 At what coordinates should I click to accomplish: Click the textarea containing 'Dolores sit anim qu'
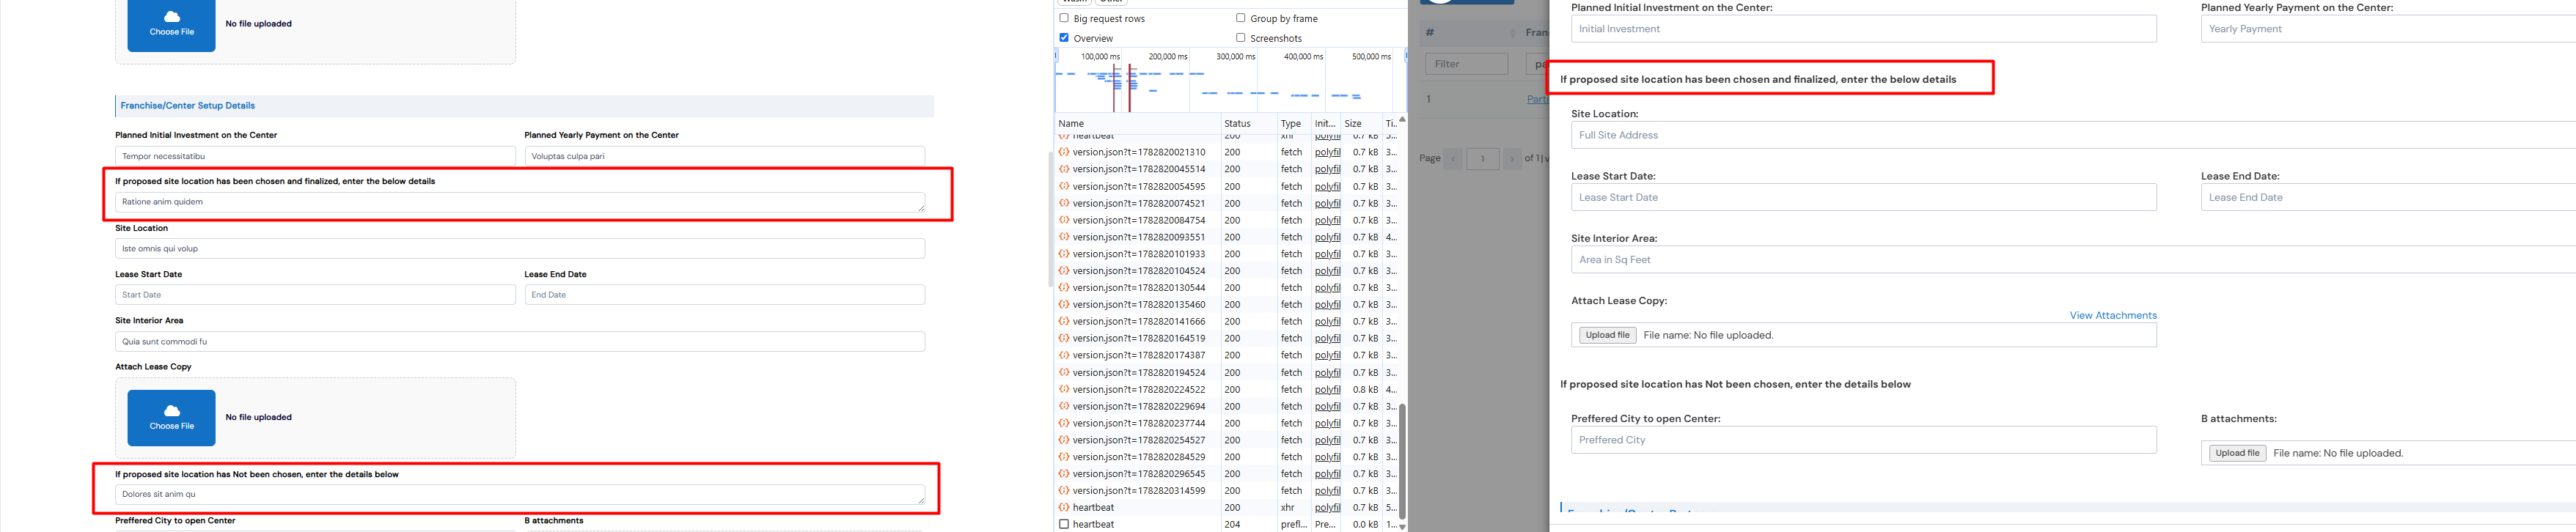pyautogui.click(x=520, y=494)
